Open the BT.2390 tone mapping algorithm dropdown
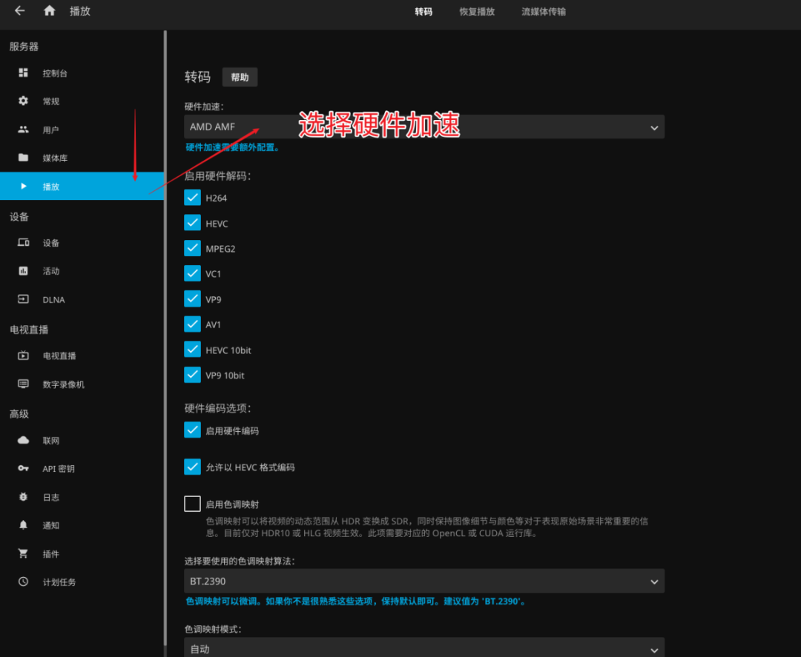This screenshot has width=801, height=657. [424, 581]
